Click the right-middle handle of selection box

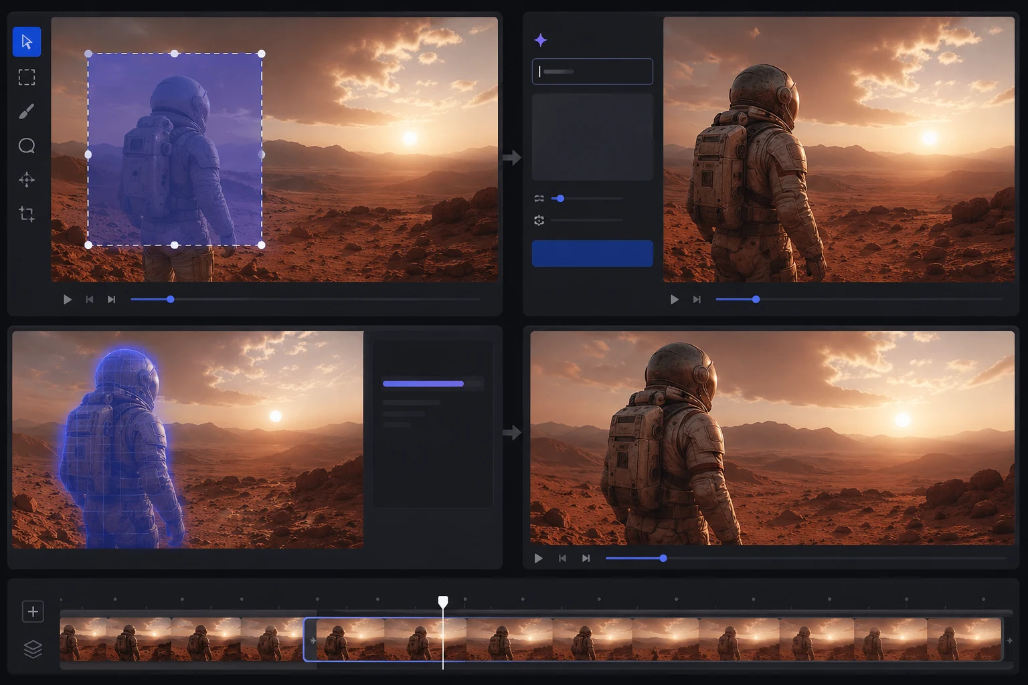(x=262, y=155)
